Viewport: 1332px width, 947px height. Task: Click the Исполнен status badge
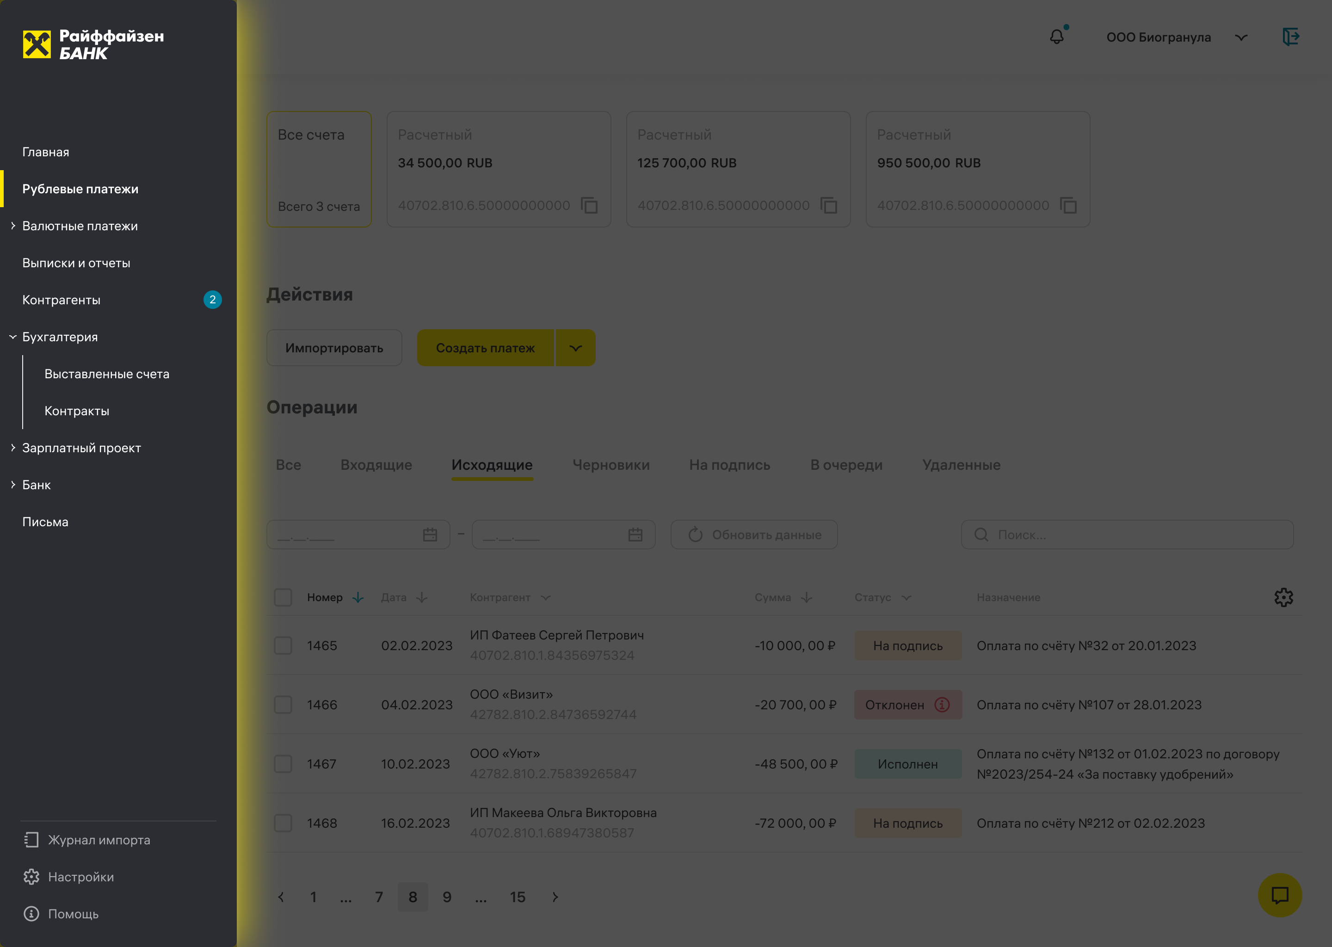(908, 764)
